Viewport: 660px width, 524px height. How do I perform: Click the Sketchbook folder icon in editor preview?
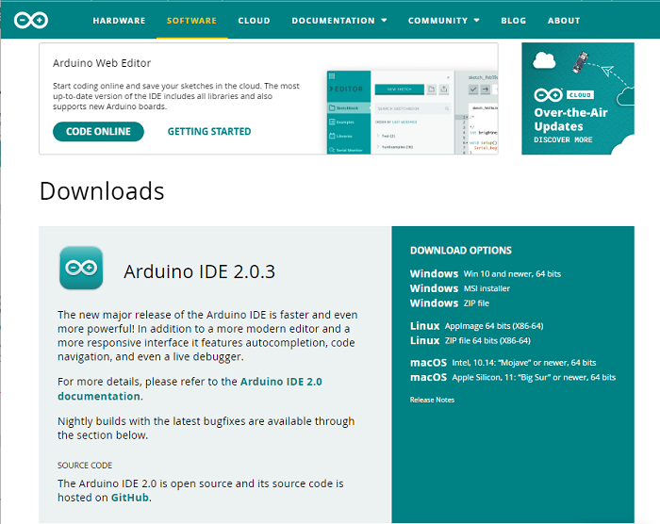[332, 108]
